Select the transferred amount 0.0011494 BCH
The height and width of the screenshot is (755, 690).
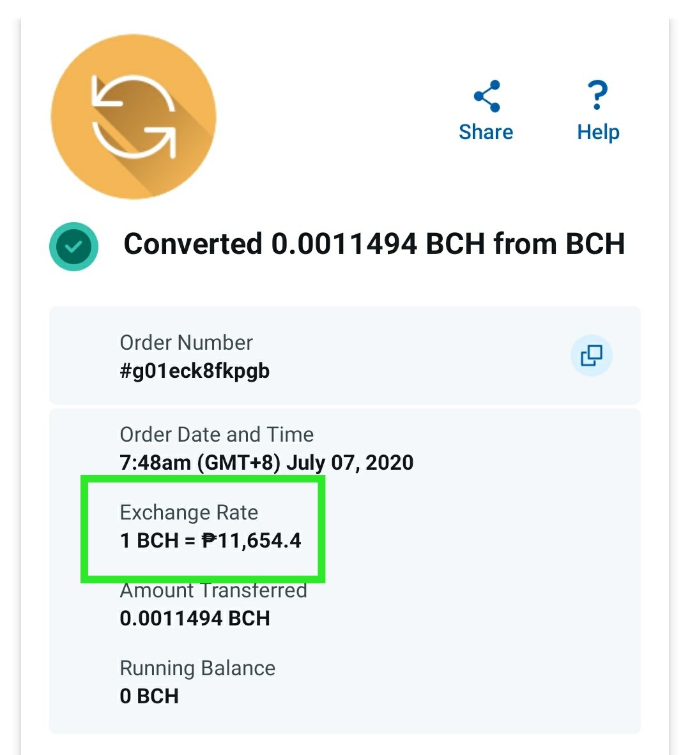[195, 618]
